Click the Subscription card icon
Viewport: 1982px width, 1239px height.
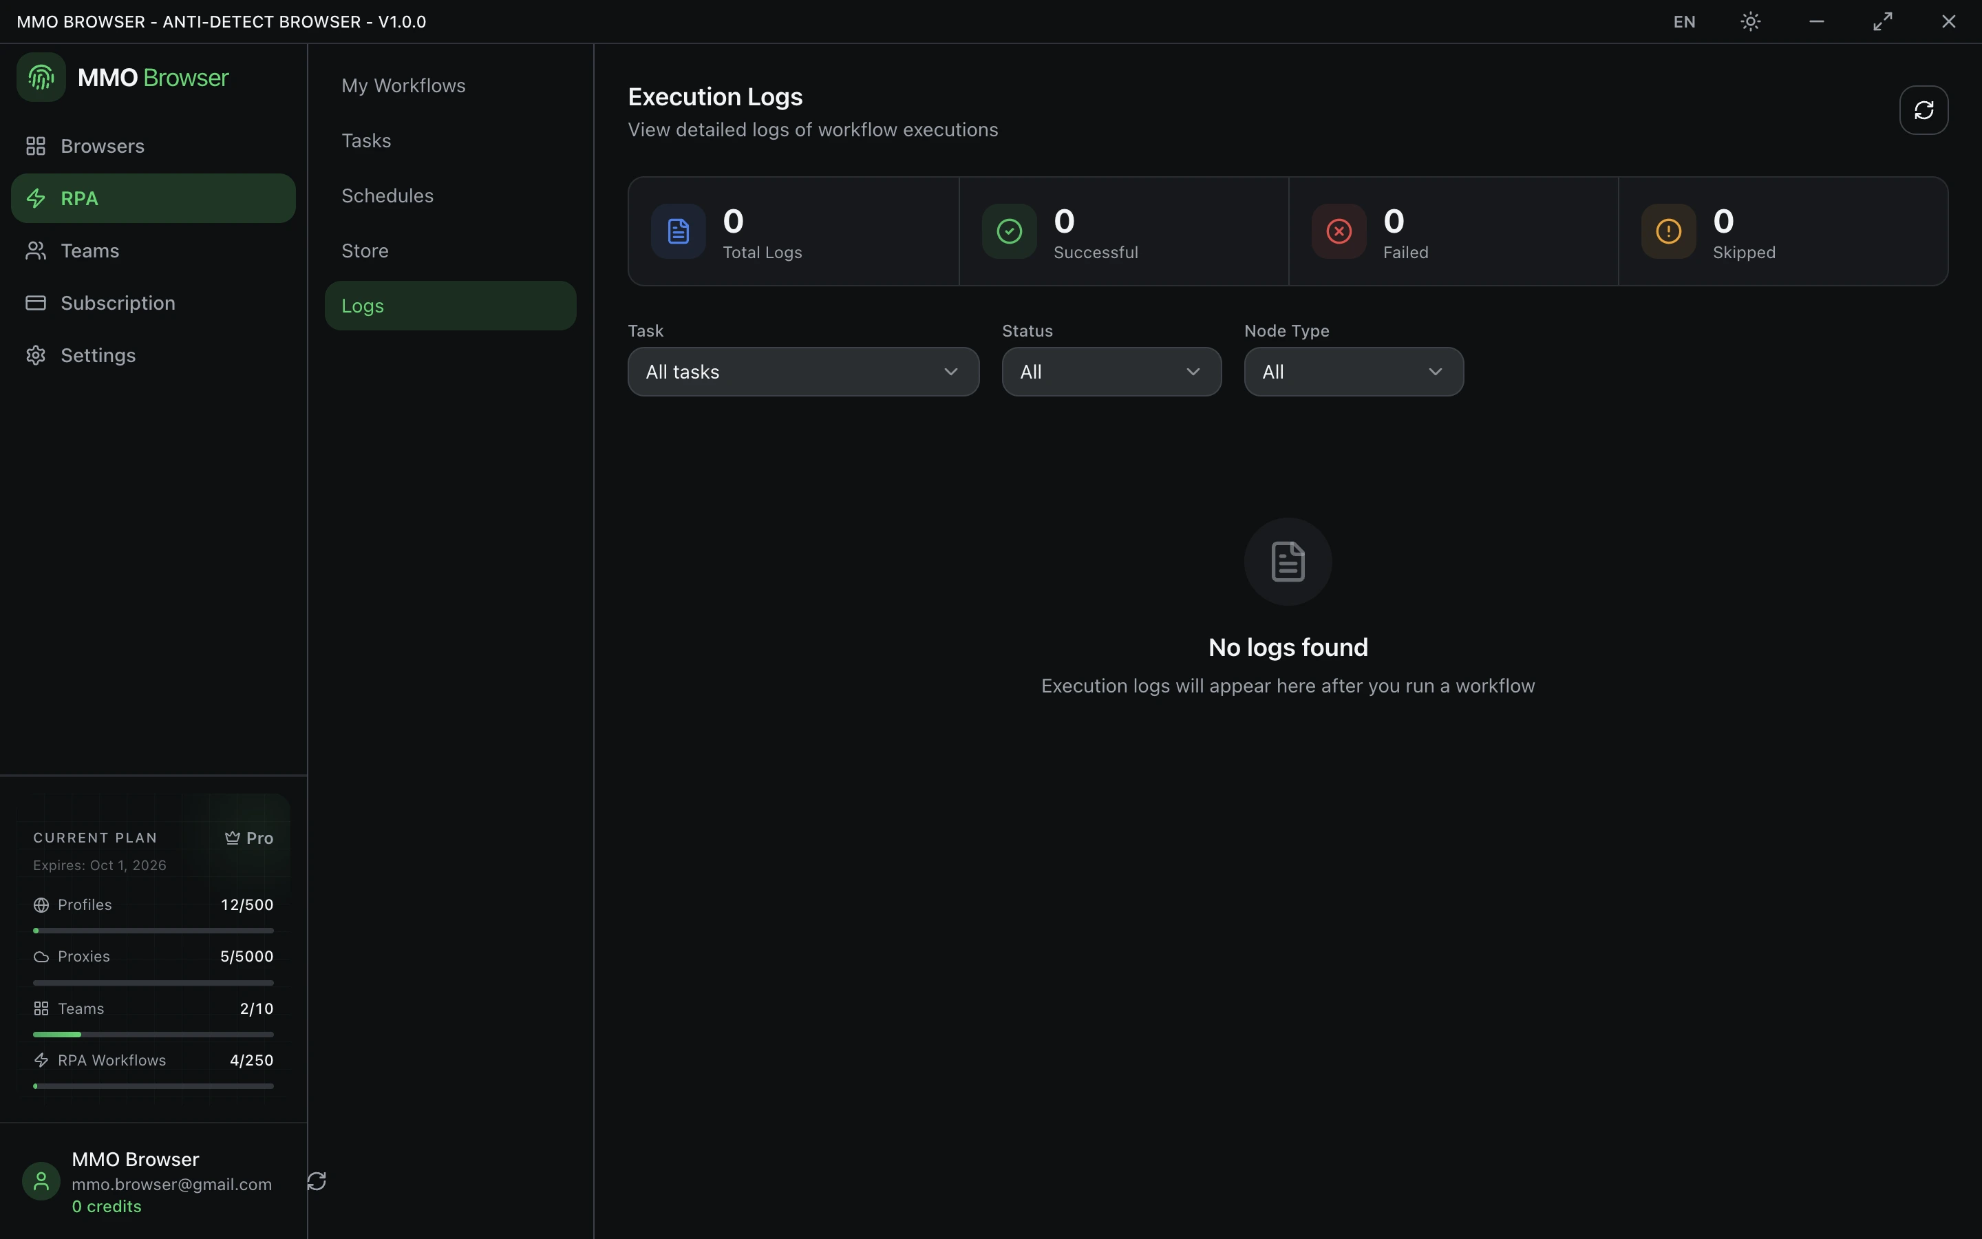point(35,303)
